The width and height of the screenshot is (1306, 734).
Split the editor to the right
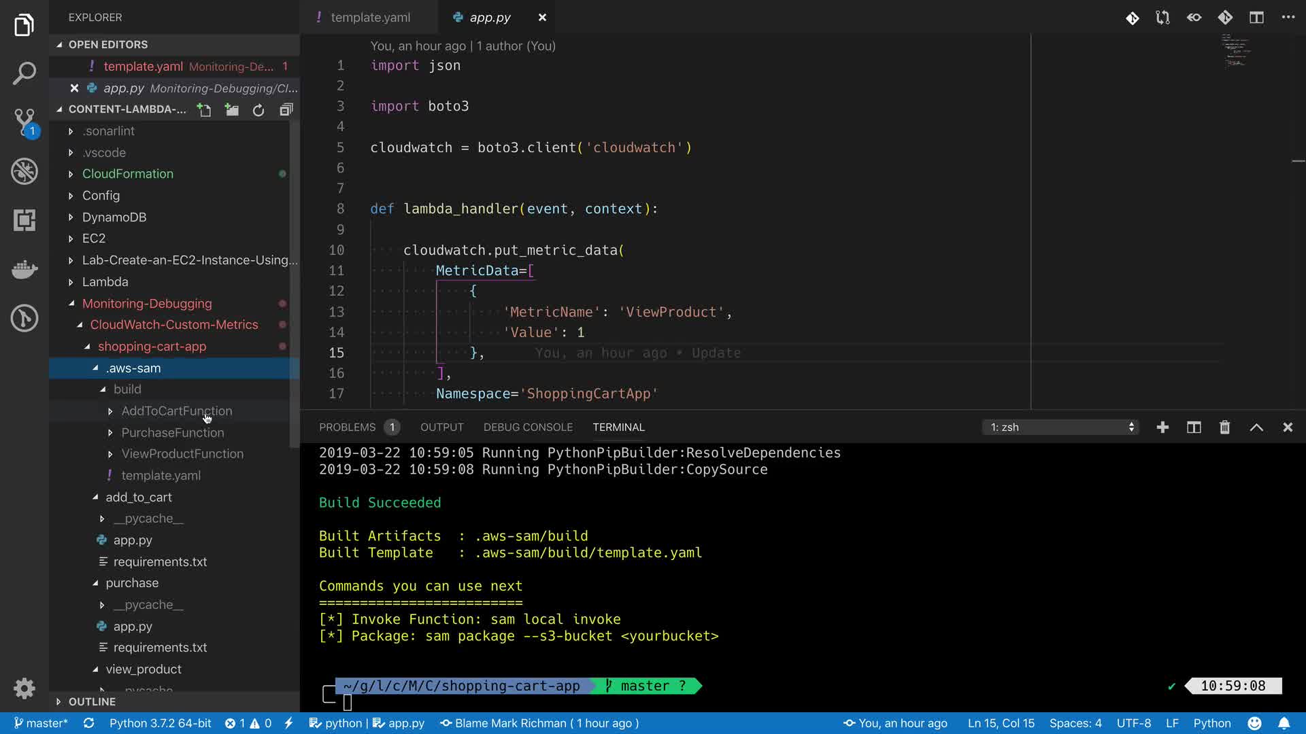(x=1256, y=18)
